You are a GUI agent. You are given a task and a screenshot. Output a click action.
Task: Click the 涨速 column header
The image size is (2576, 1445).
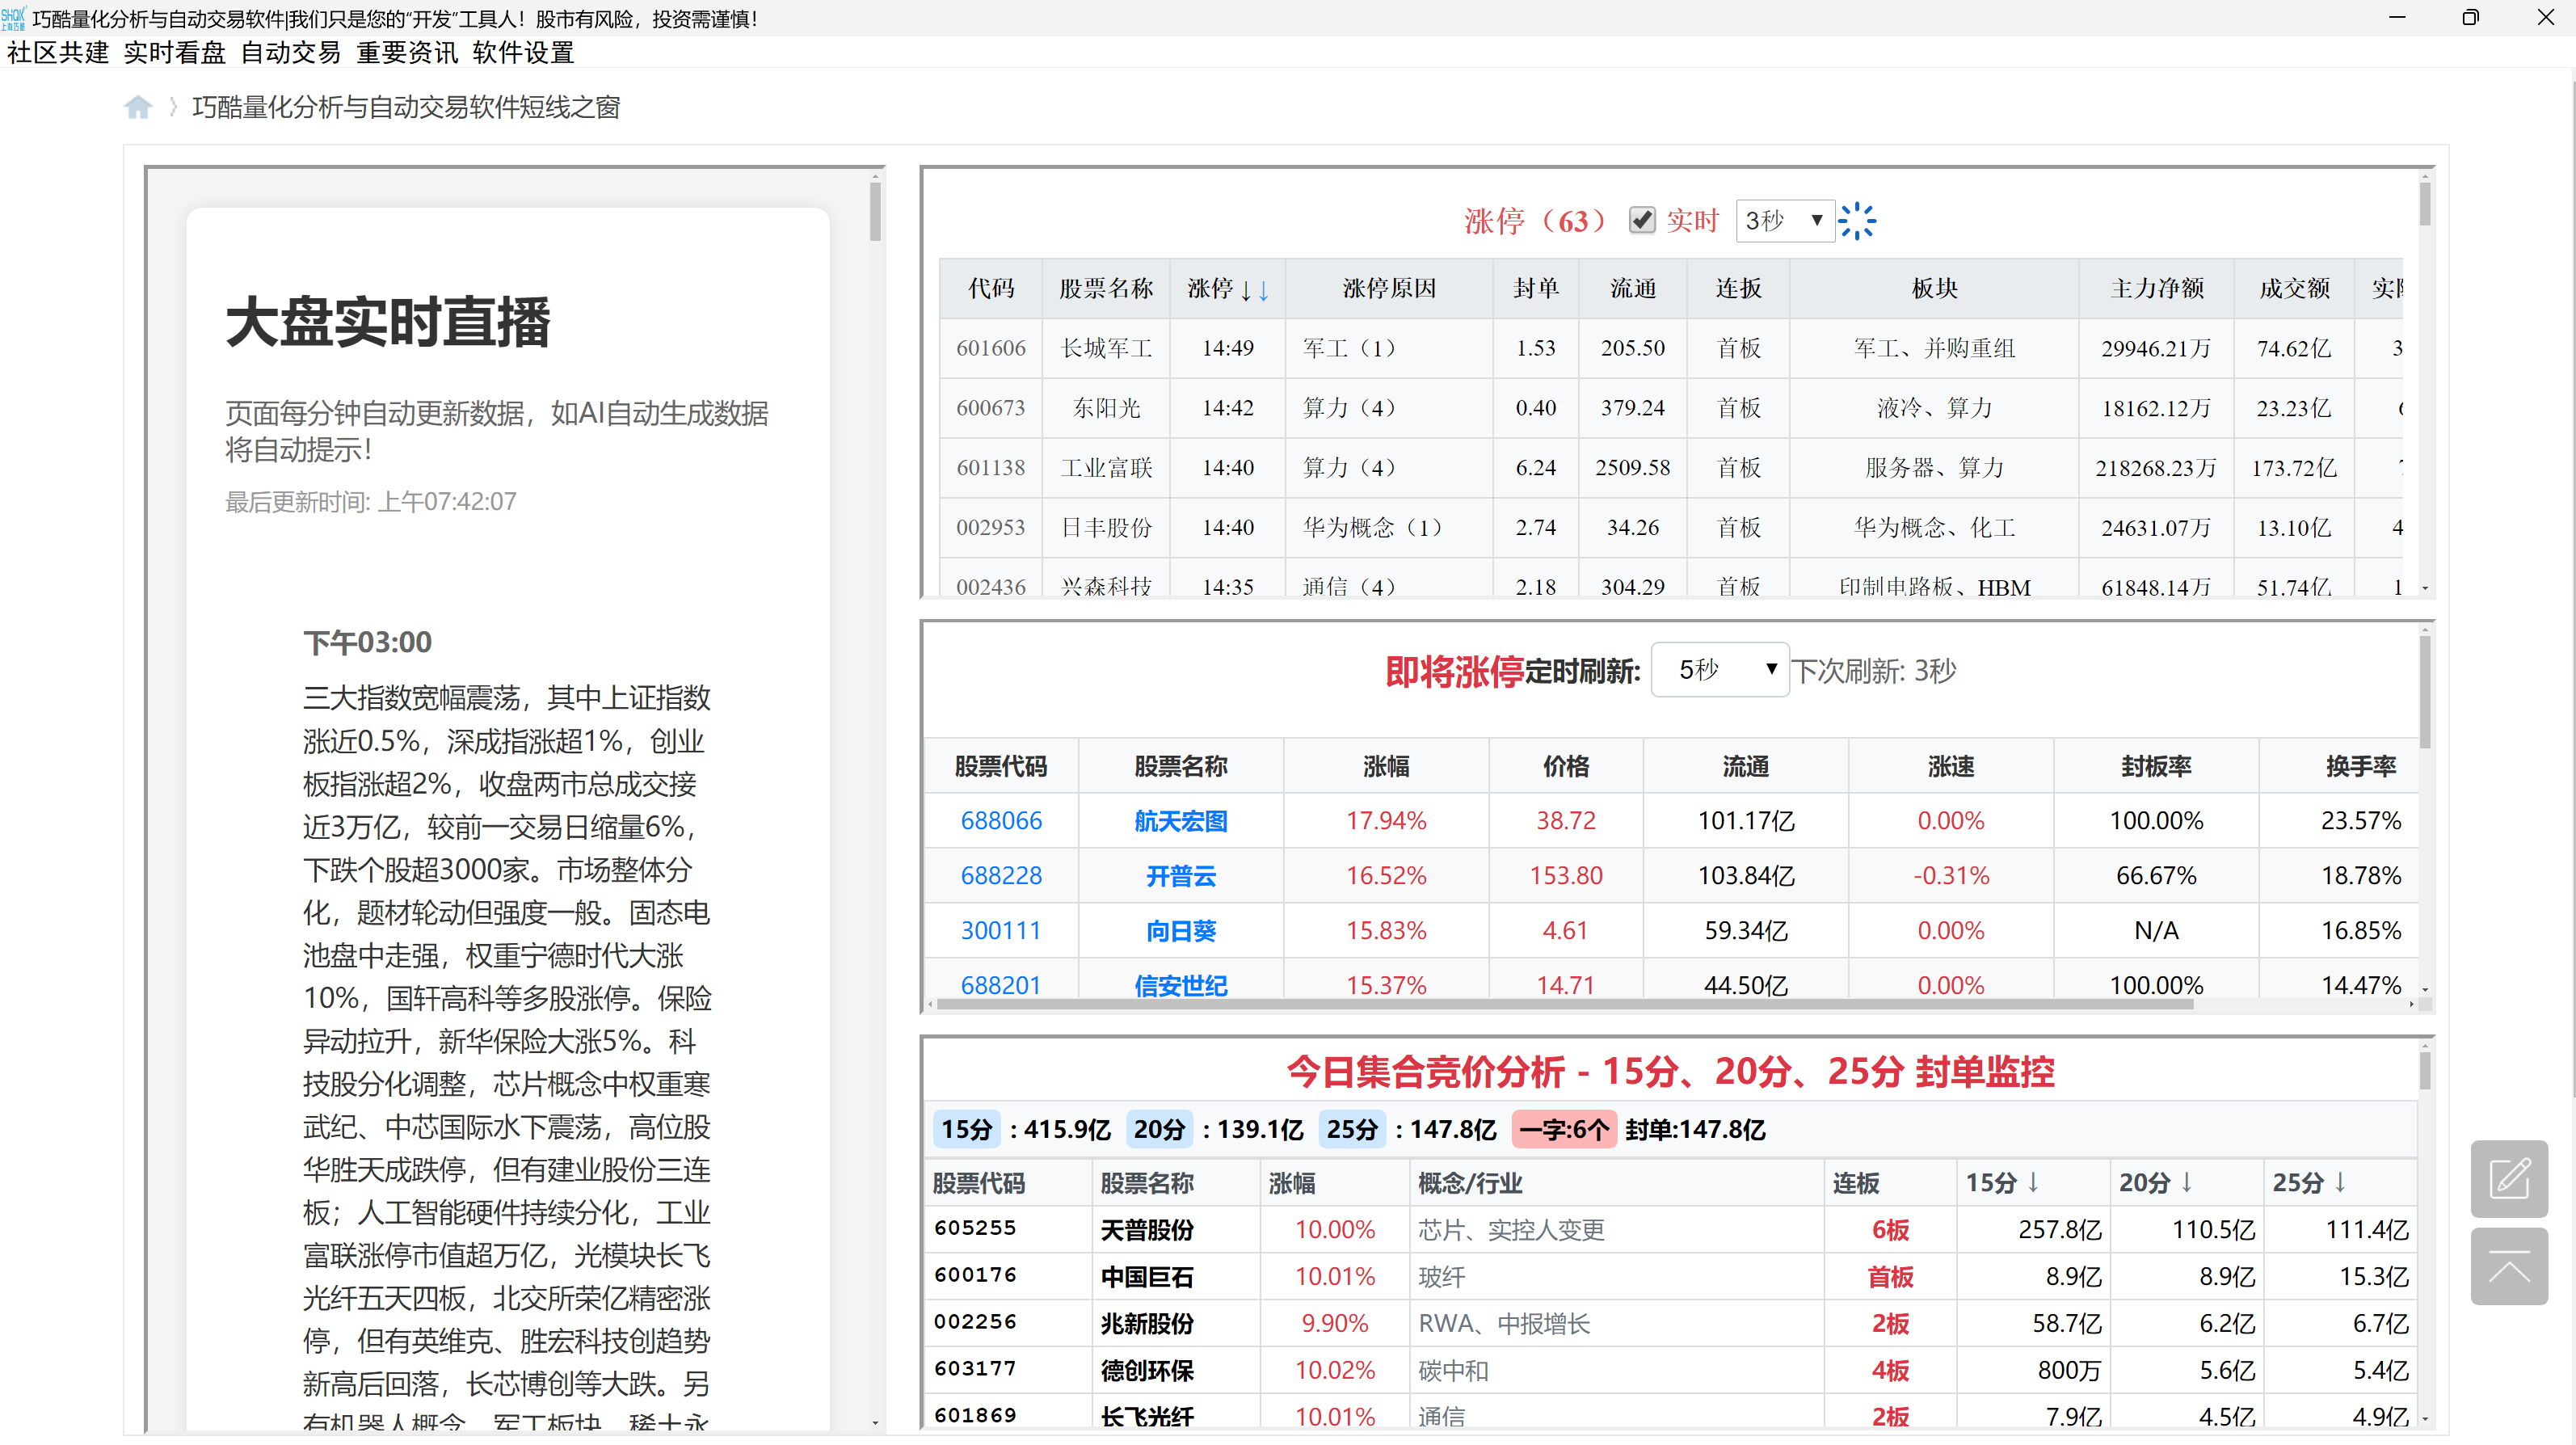pyautogui.click(x=1950, y=766)
